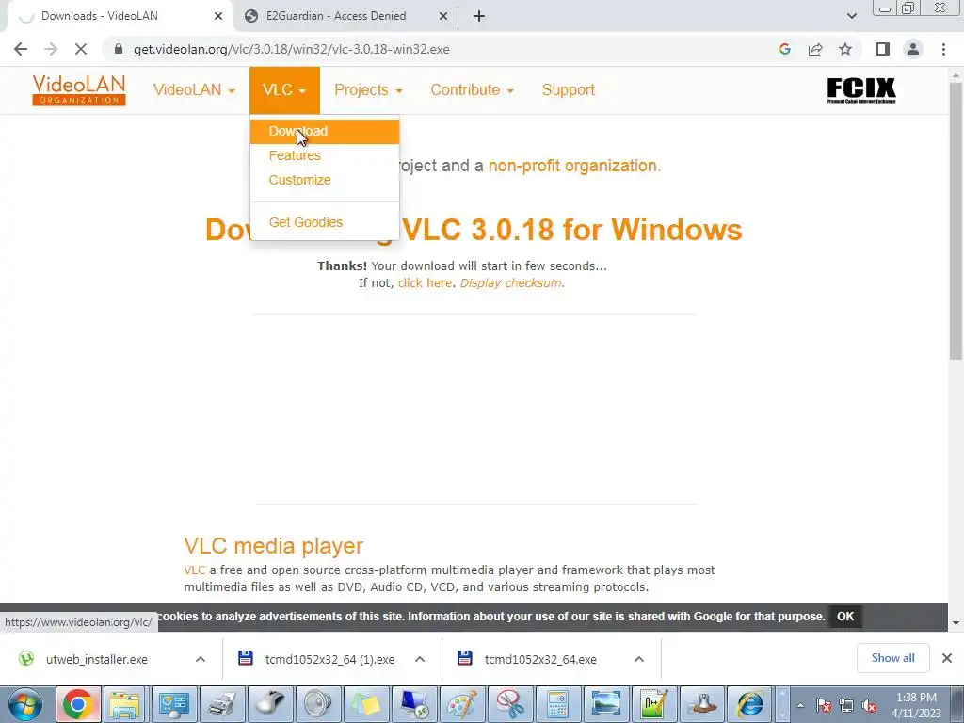The image size is (964, 723).
Task: Bookmark this page with the star
Action: click(845, 49)
